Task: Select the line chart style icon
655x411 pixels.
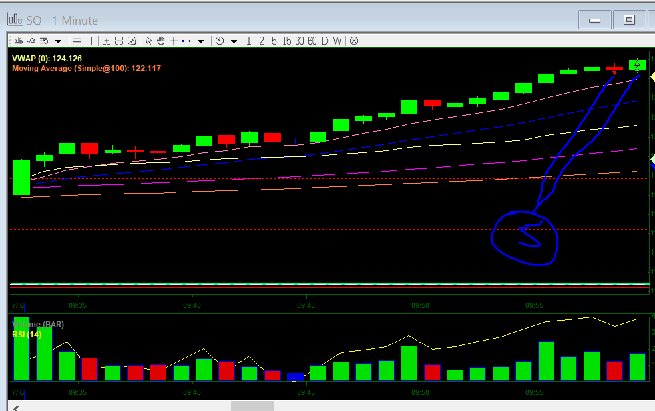Action: pos(31,41)
